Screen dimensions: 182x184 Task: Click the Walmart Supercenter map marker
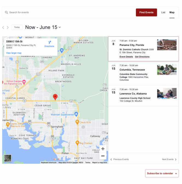click(76, 114)
